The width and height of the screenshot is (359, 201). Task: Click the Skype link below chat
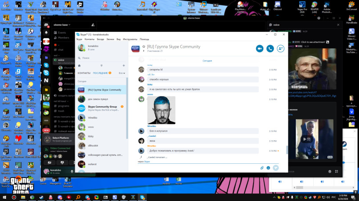point(147,162)
